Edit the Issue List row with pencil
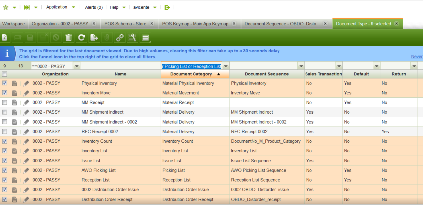The width and height of the screenshot is (423, 205). pyautogui.click(x=26, y=161)
